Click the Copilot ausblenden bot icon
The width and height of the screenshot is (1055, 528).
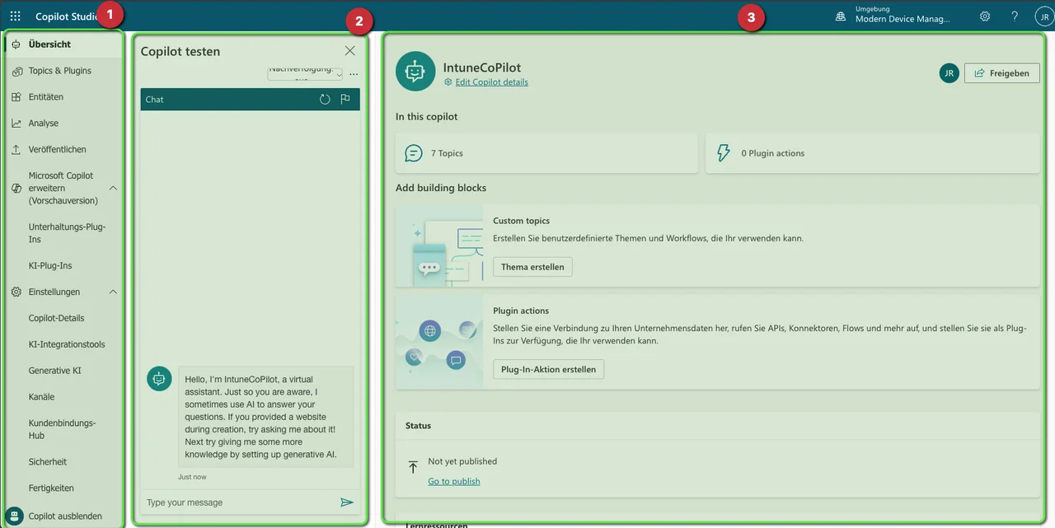tap(15, 516)
